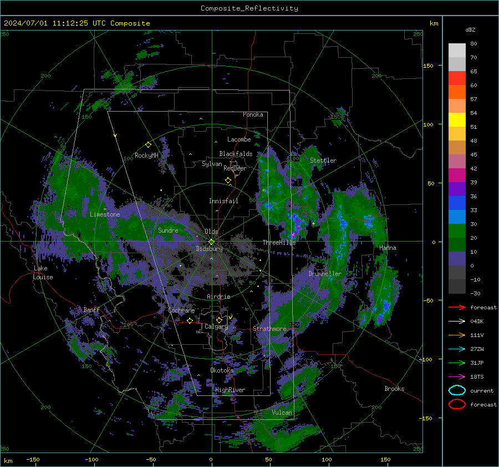Click the Lake Louise label

pos(43,273)
